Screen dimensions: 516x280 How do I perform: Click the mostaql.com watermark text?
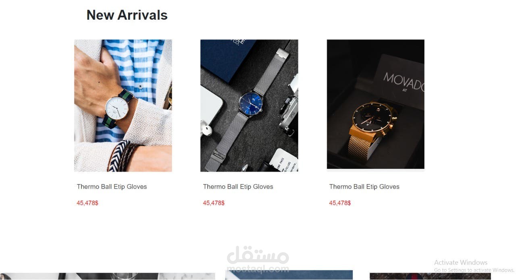258,269
